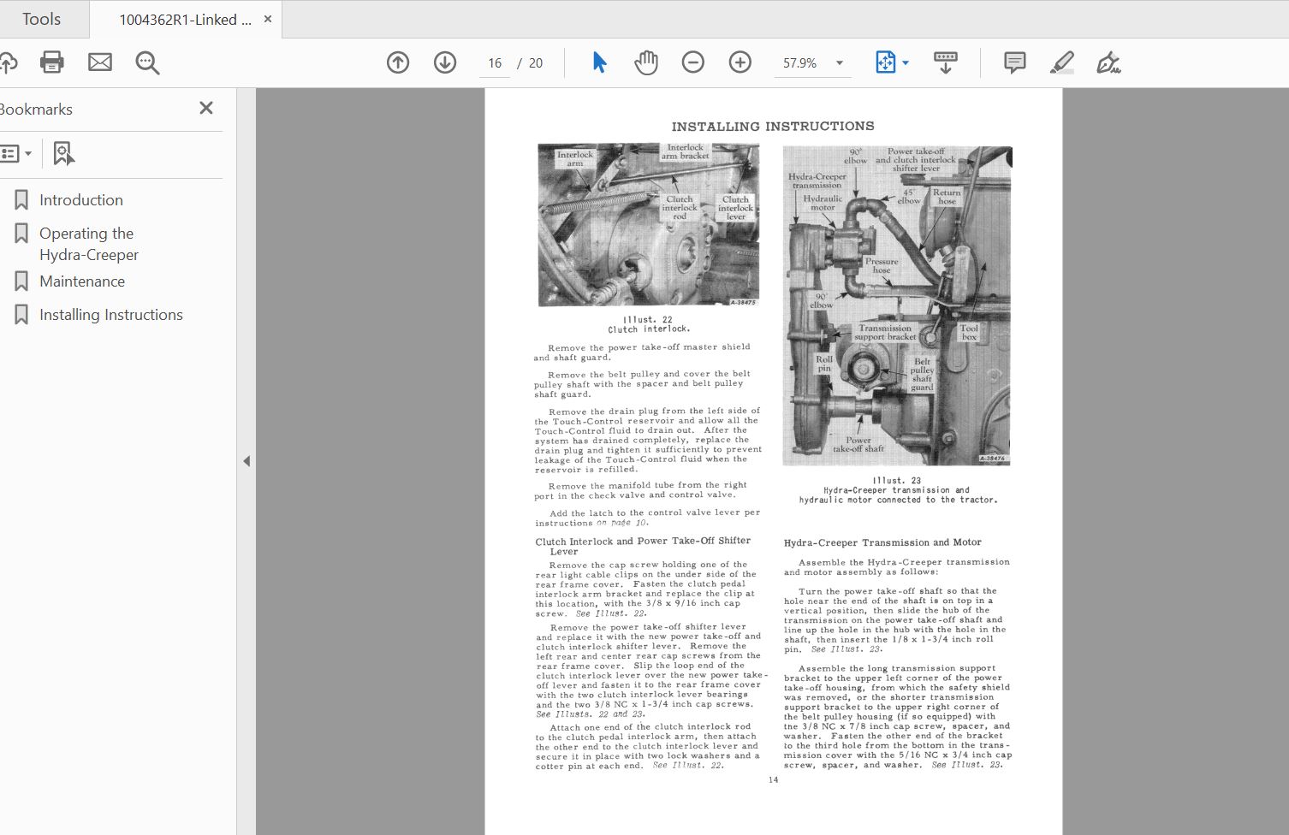Select the arrow selection tool
The width and height of the screenshot is (1289, 835).
pyautogui.click(x=599, y=62)
